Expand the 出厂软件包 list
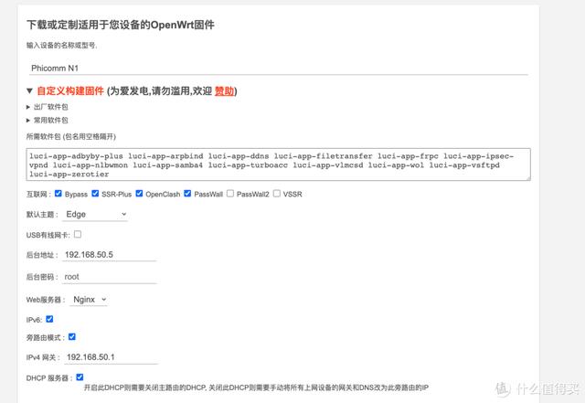 (47, 107)
